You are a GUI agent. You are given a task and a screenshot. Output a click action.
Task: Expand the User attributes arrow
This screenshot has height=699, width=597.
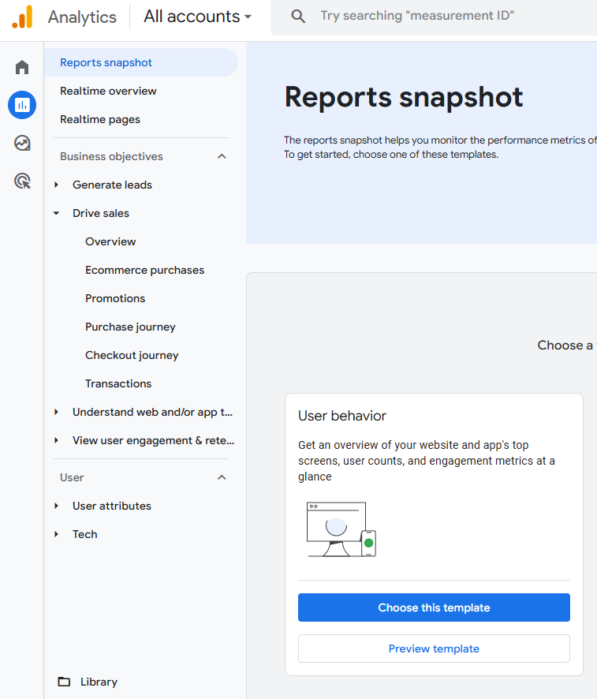(56, 506)
